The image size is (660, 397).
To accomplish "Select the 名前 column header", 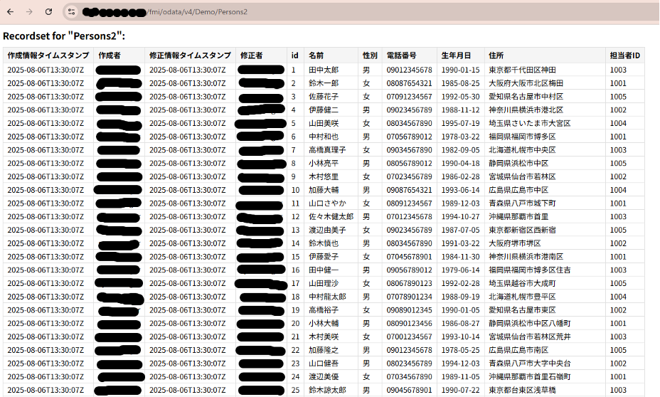I will (x=316, y=55).
